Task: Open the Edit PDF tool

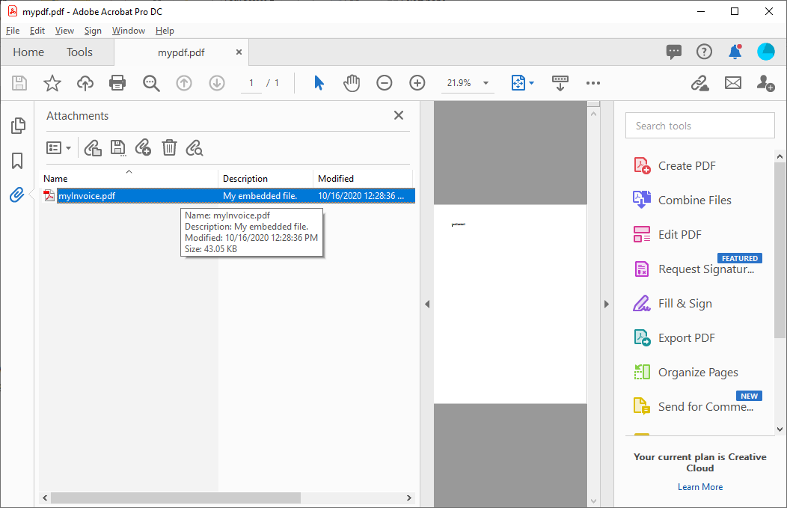Action: point(667,234)
